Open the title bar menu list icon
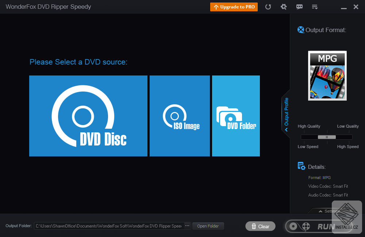Screen dimensions: 365x237 pyautogui.click(x=315, y=7)
